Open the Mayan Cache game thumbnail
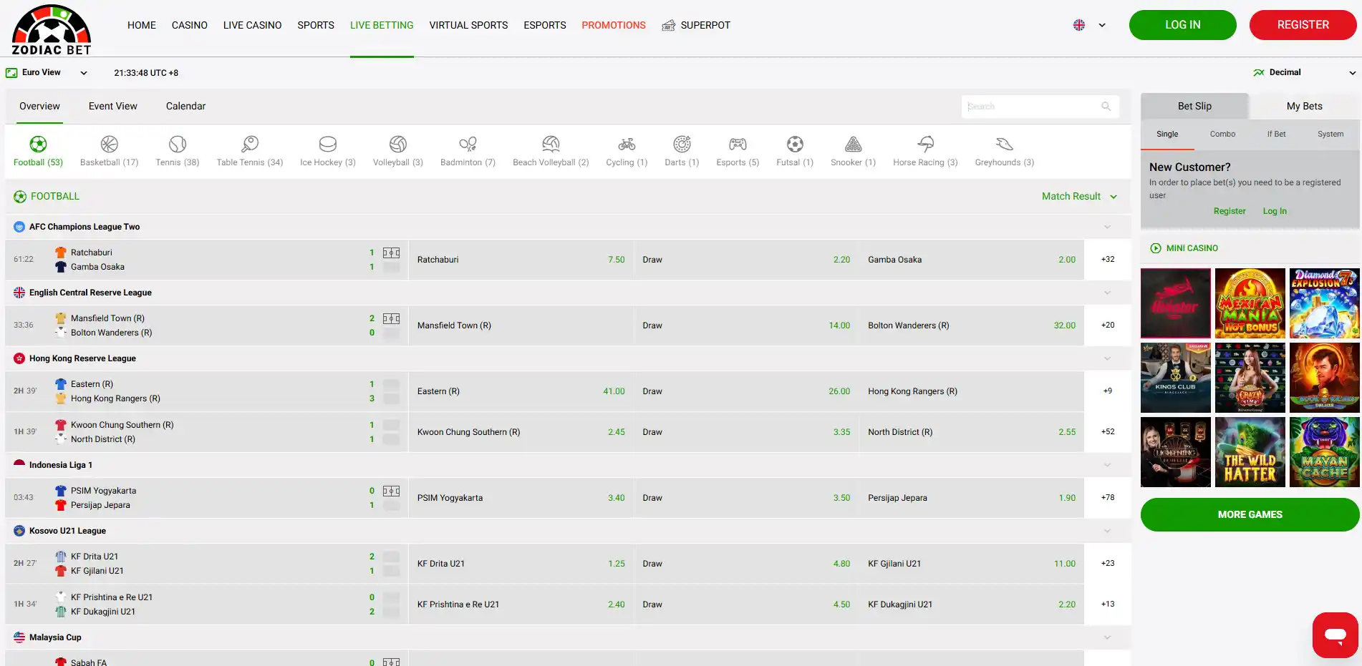 [1324, 452]
